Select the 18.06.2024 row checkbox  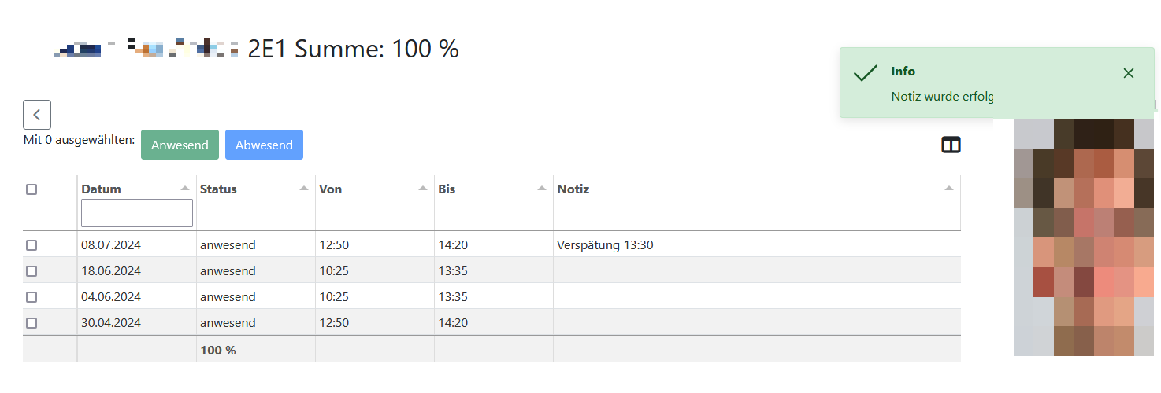tap(32, 271)
